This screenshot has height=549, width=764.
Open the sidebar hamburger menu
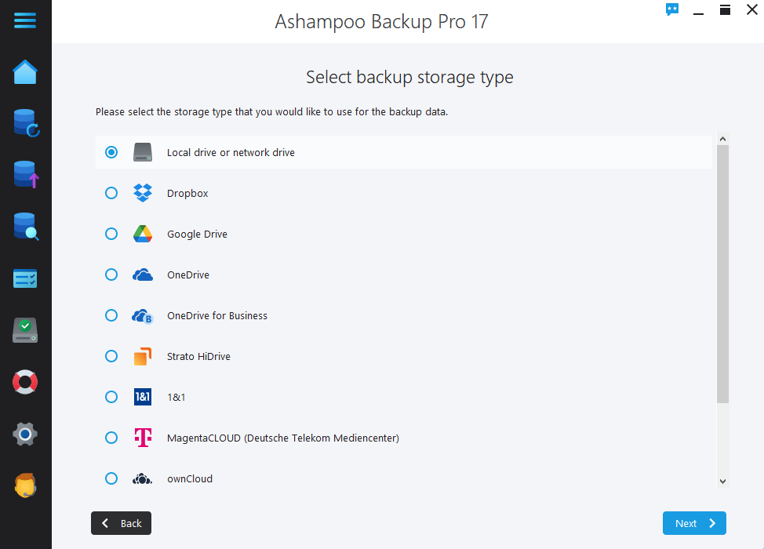(x=24, y=20)
